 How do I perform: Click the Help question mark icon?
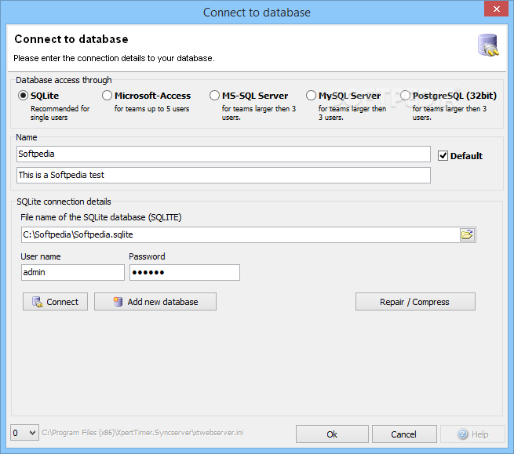pyautogui.click(x=462, y=434)
